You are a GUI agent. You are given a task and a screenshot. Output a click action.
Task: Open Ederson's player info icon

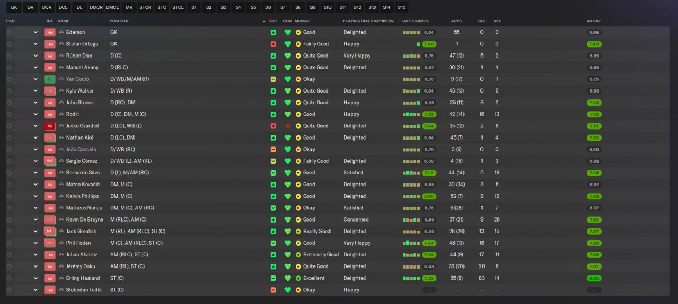(x=61, y=32)
